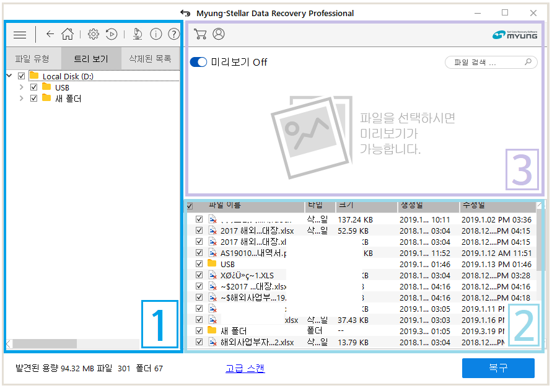Select the 새 폴더 tree item
The width and height of the screenshot is (552, 388).
68,99
